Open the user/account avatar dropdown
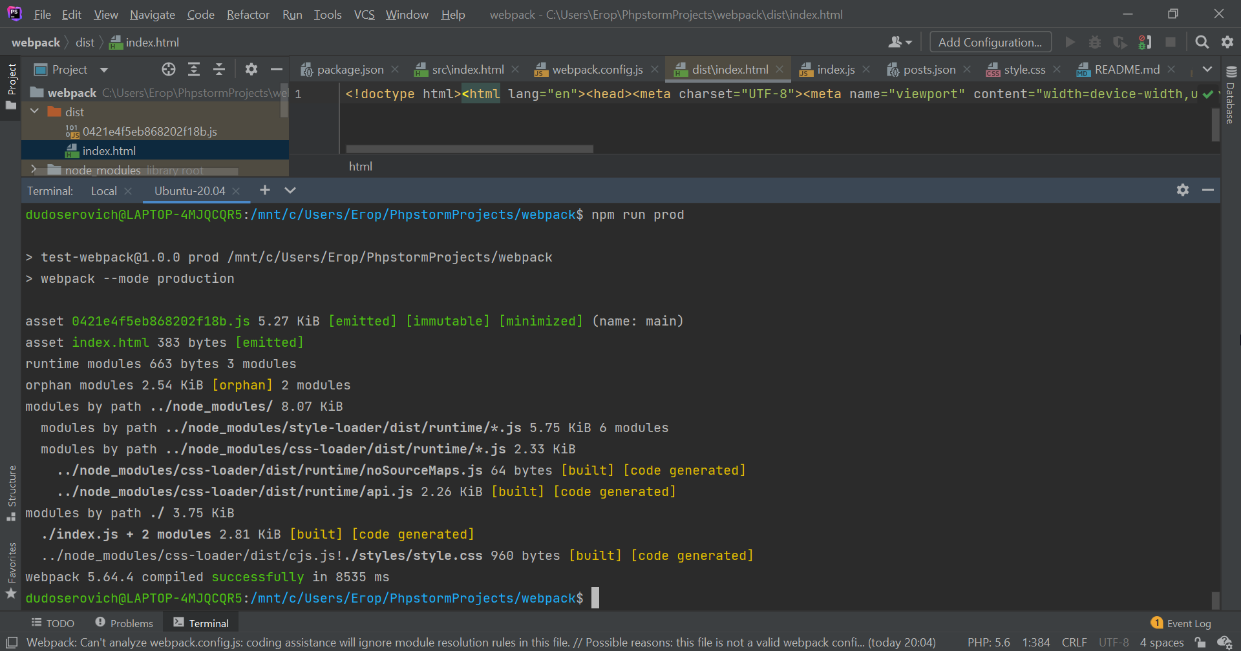The image size is (1241, 651). click(x=900, y=42)
